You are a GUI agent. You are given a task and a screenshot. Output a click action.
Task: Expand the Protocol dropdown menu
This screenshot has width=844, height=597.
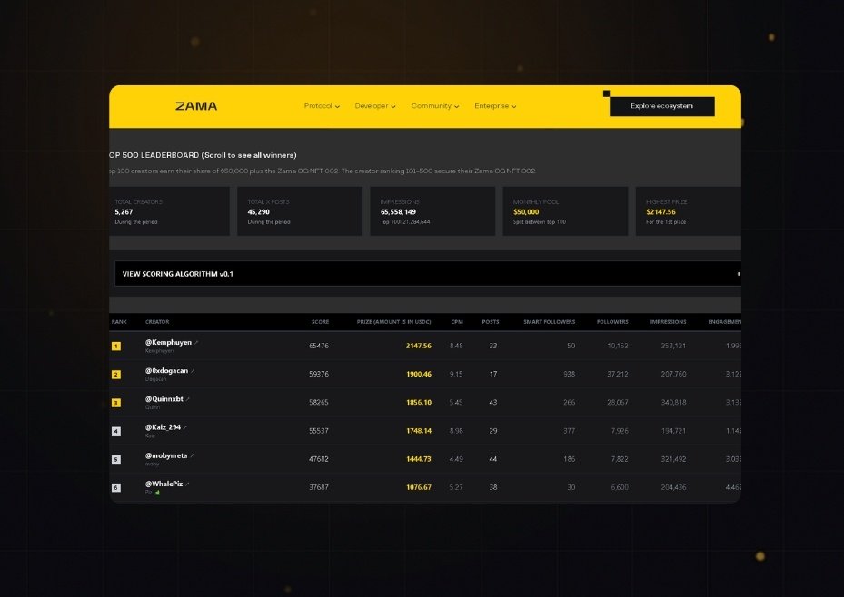(321, 106)
